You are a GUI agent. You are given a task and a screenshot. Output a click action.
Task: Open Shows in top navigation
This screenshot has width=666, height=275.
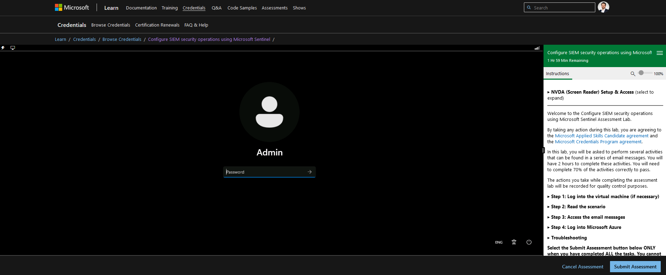tap(299, 8)
